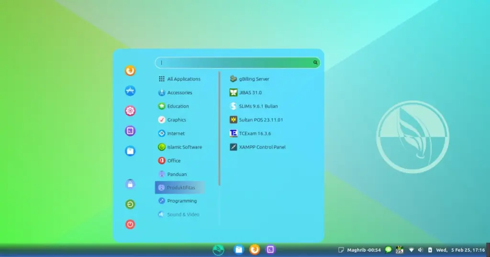Click the category list scrollbar
490x257 pixels.
click(x=219, y=128)
